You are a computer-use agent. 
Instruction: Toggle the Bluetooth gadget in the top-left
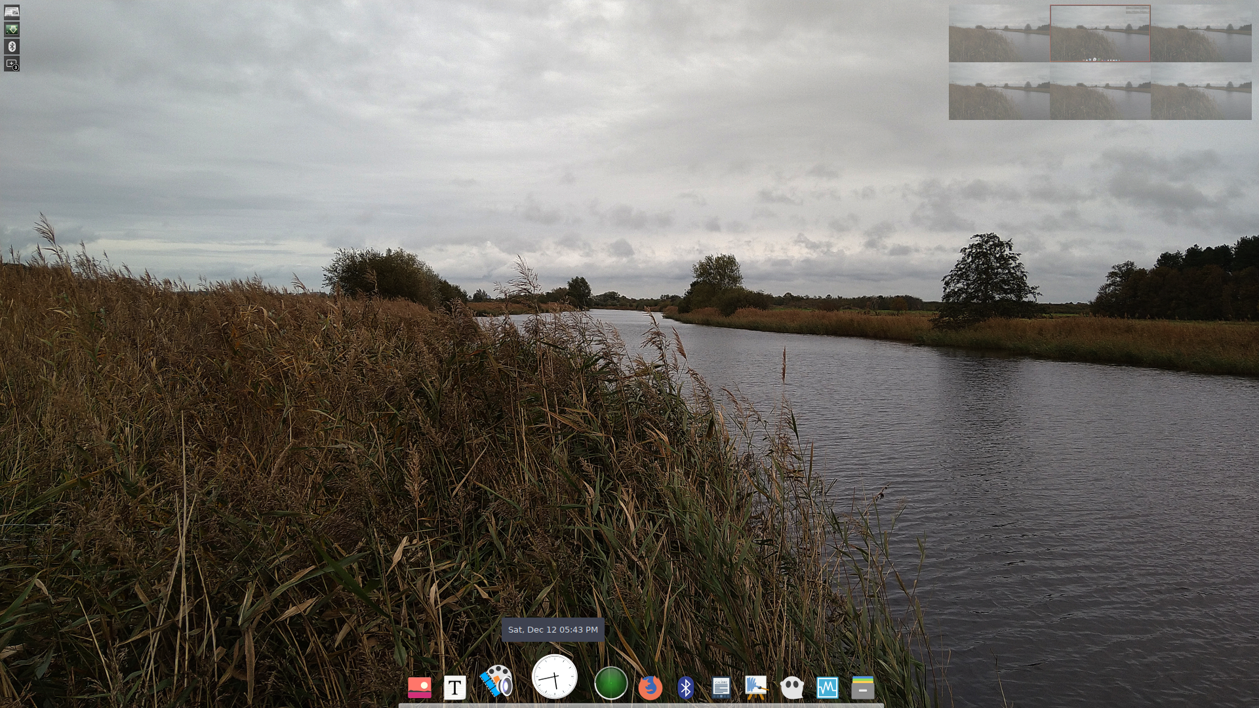click(13, 46)
